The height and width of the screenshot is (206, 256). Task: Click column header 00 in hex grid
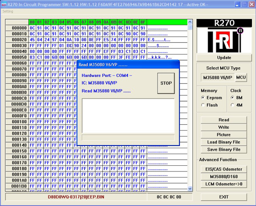coord(32,22)
